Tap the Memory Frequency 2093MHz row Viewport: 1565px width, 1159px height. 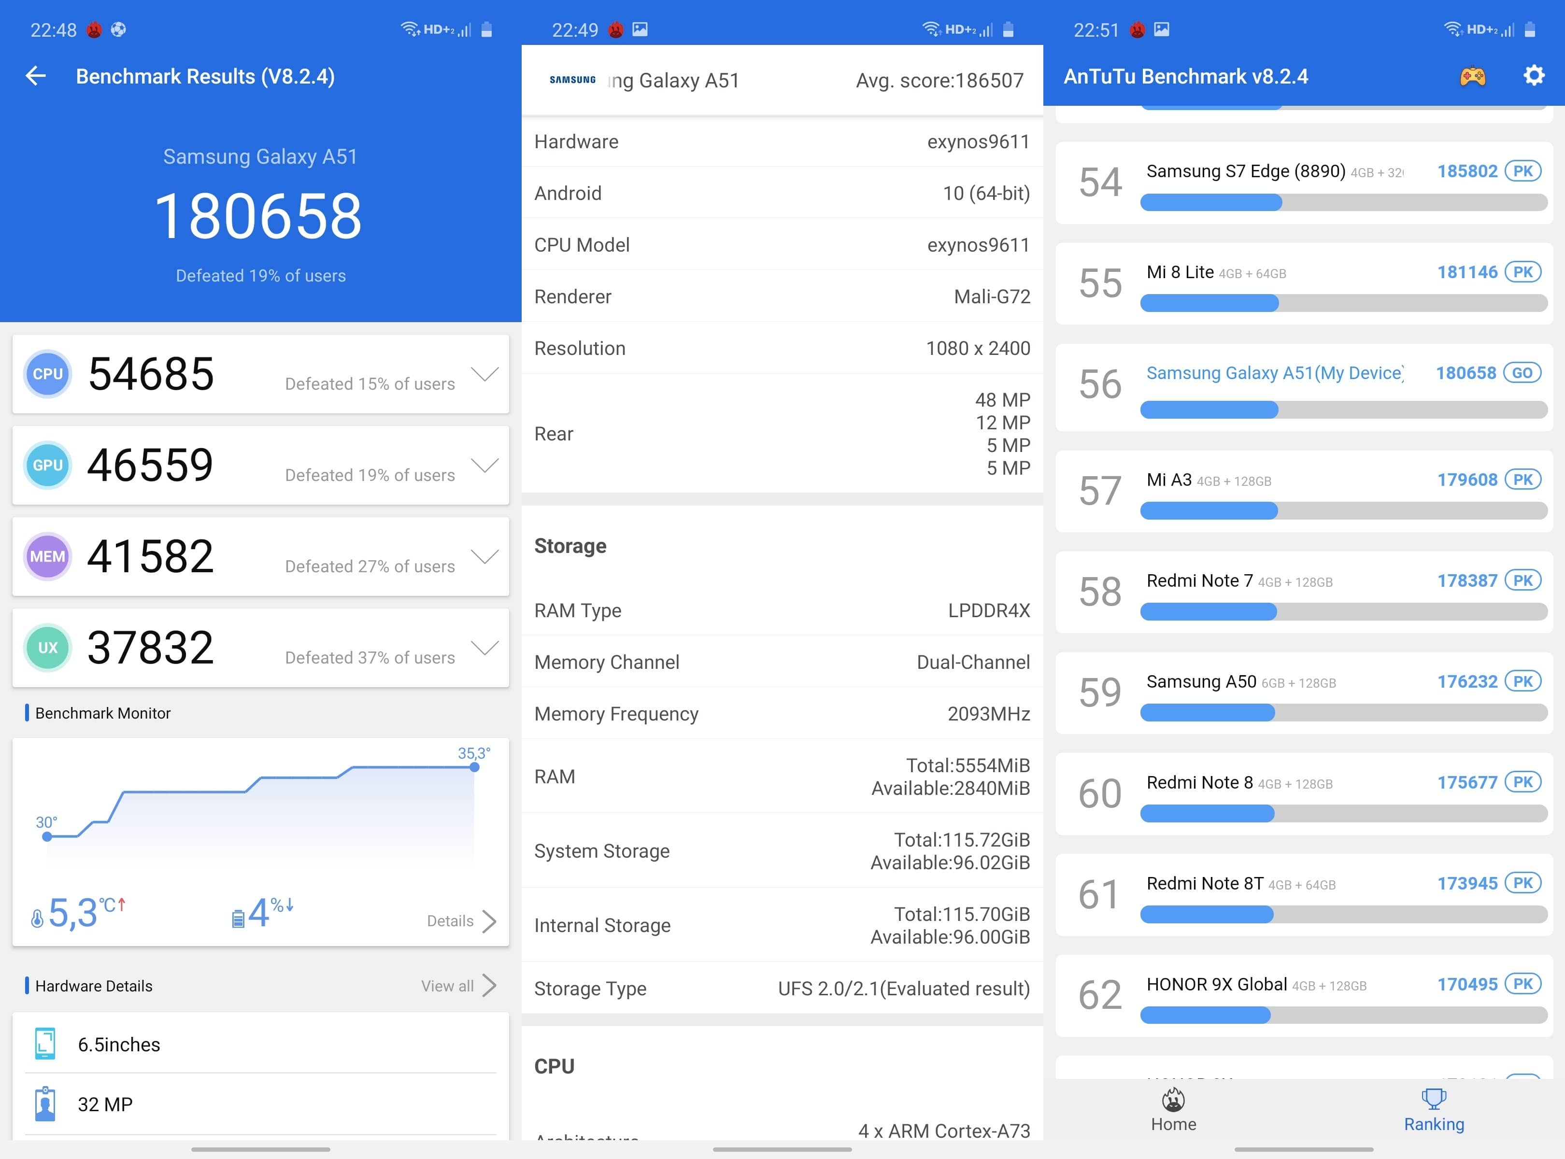click(782, 713)
